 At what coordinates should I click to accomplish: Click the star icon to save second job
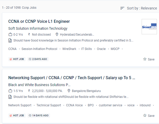[145, 116]
